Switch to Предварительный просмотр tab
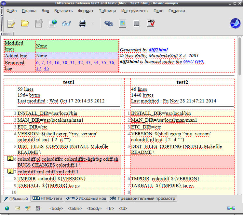Image resolution: width=243 pixels, height=215 pixels. pos(142,198)
